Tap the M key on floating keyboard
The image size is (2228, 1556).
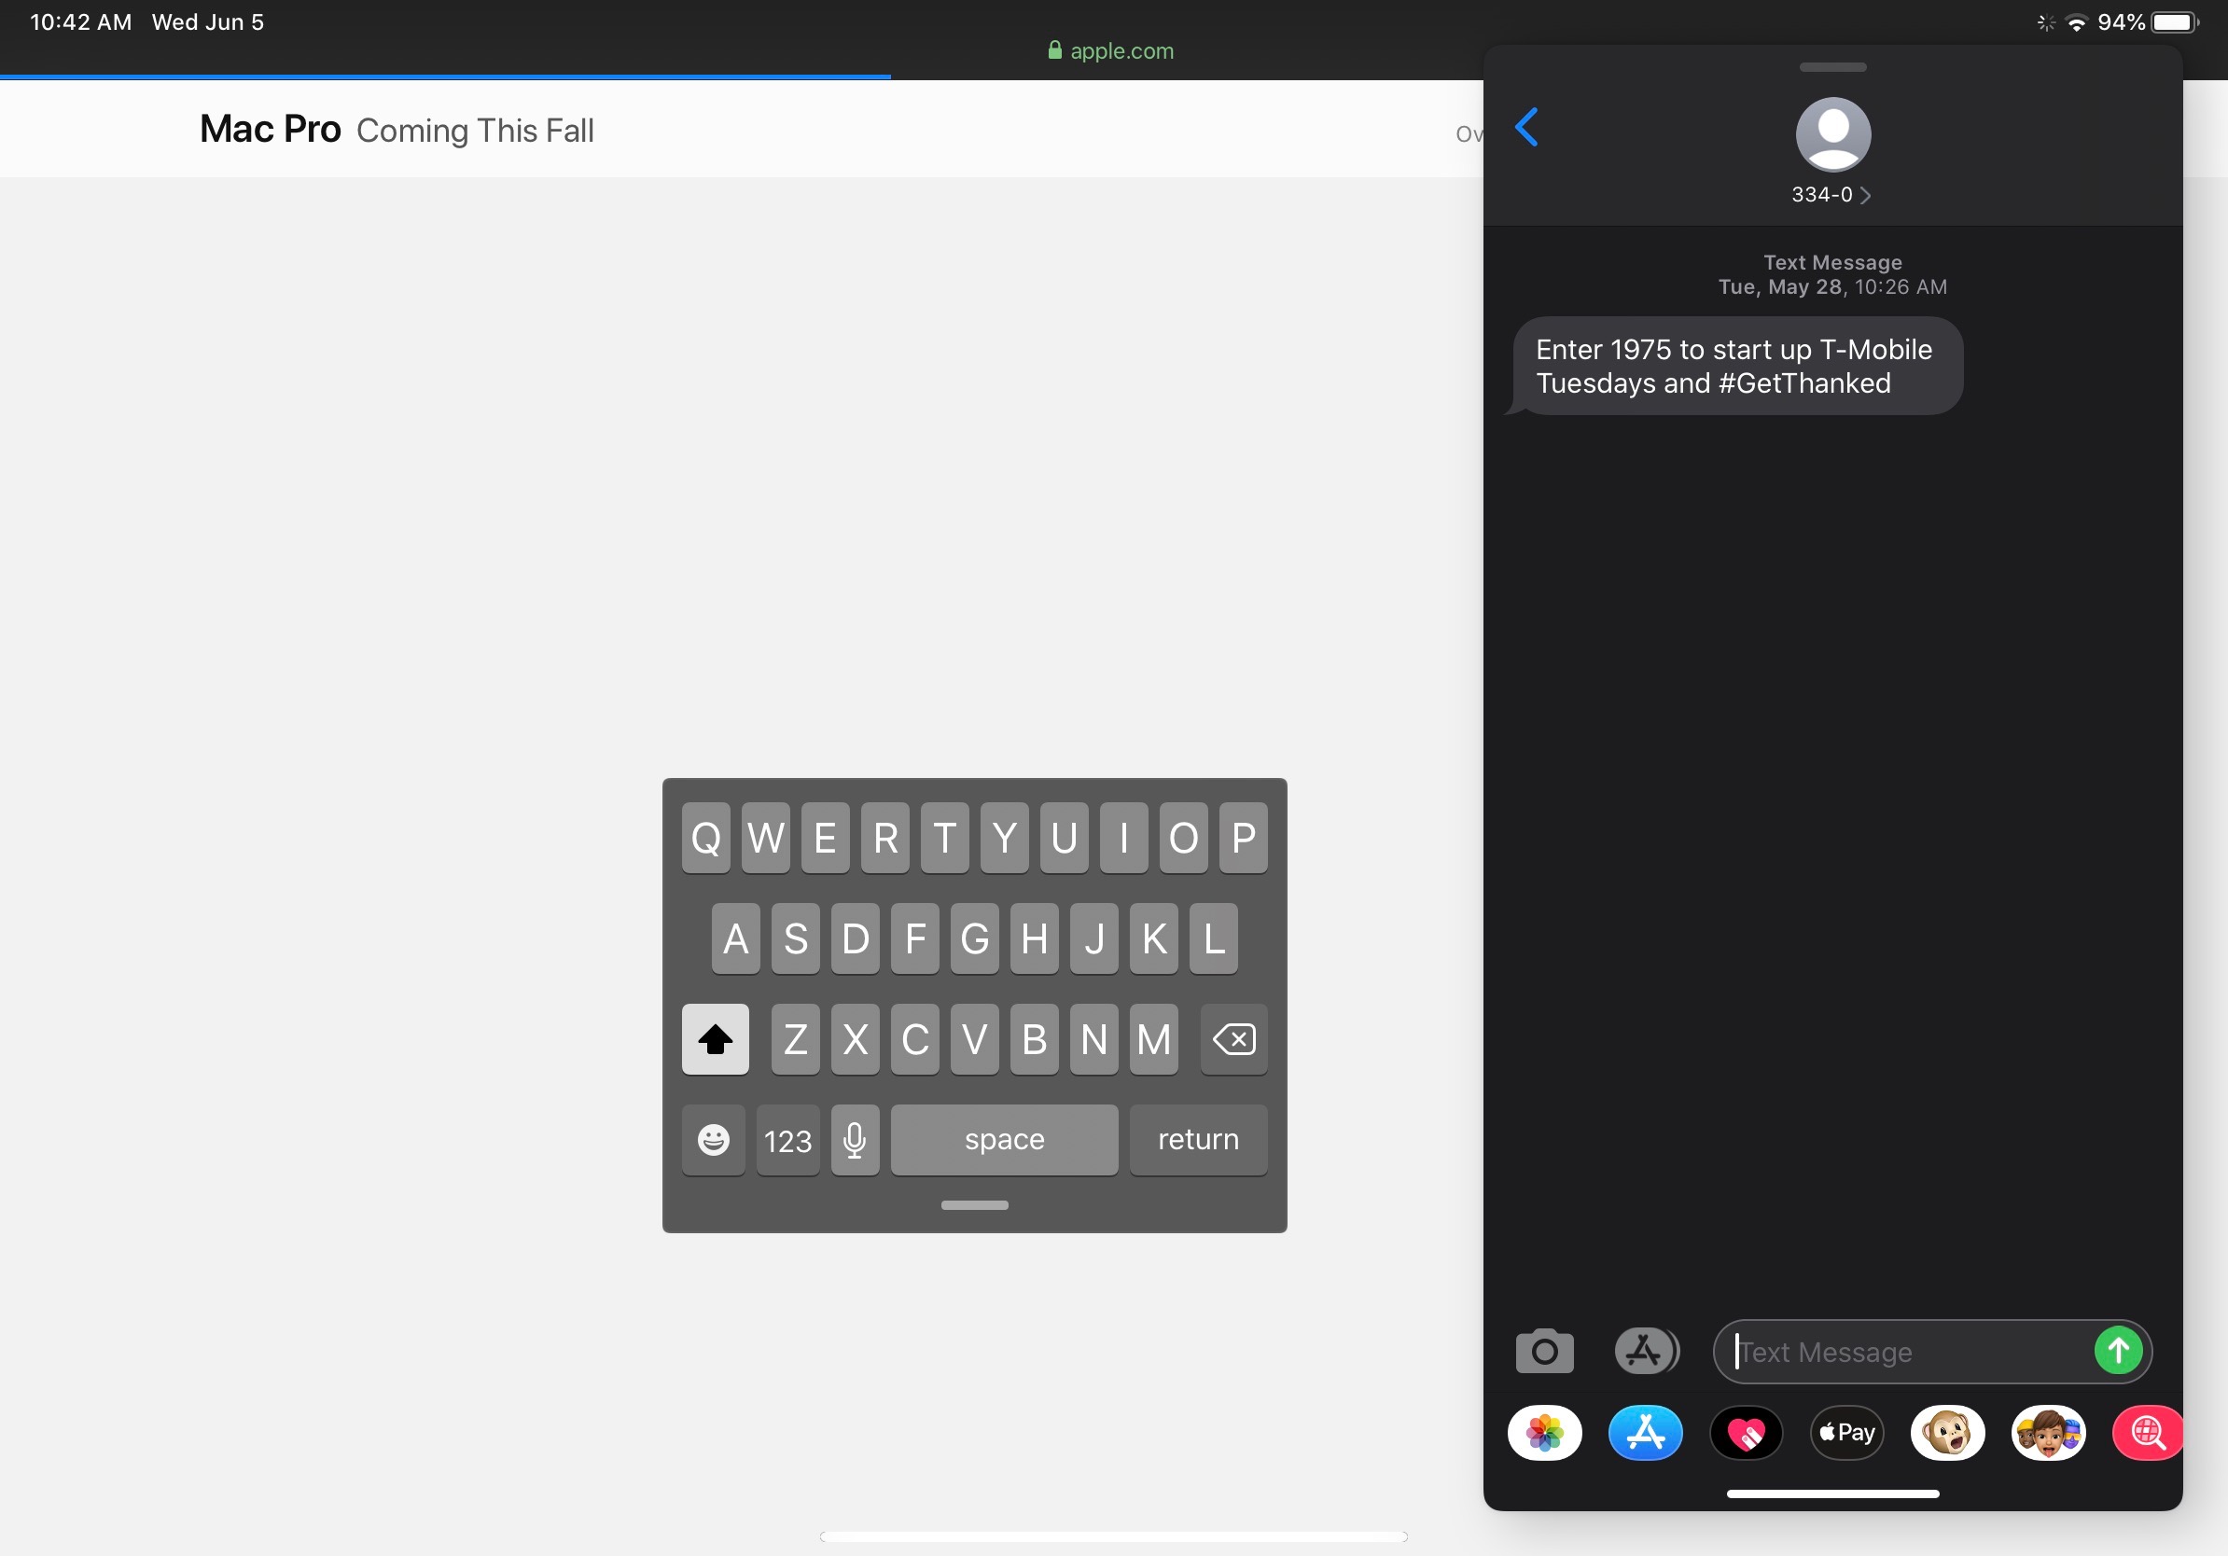click(x=1154, y=1039)
